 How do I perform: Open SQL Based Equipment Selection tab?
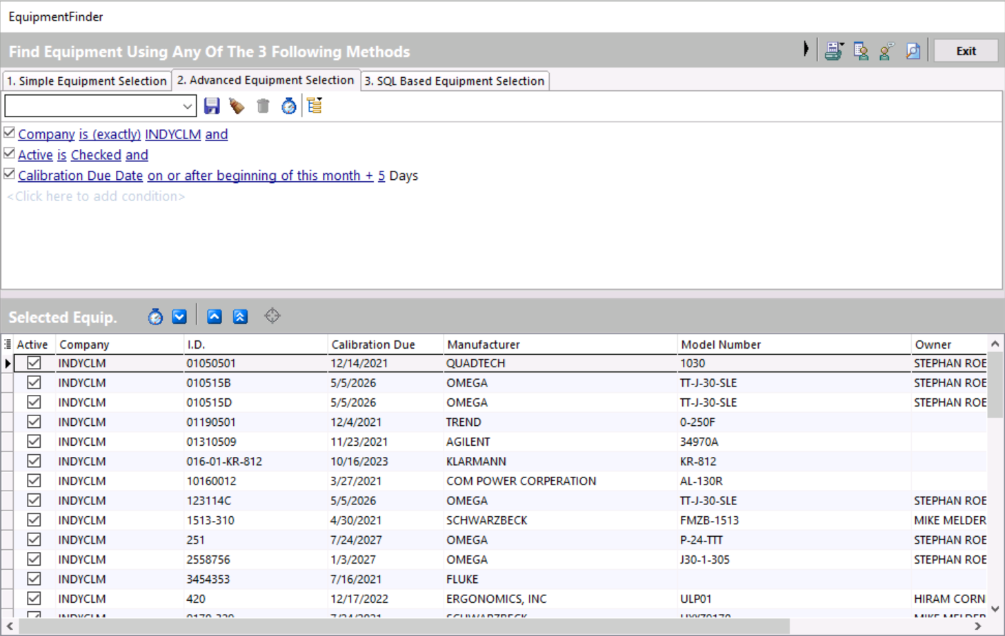tap(455, 81)
